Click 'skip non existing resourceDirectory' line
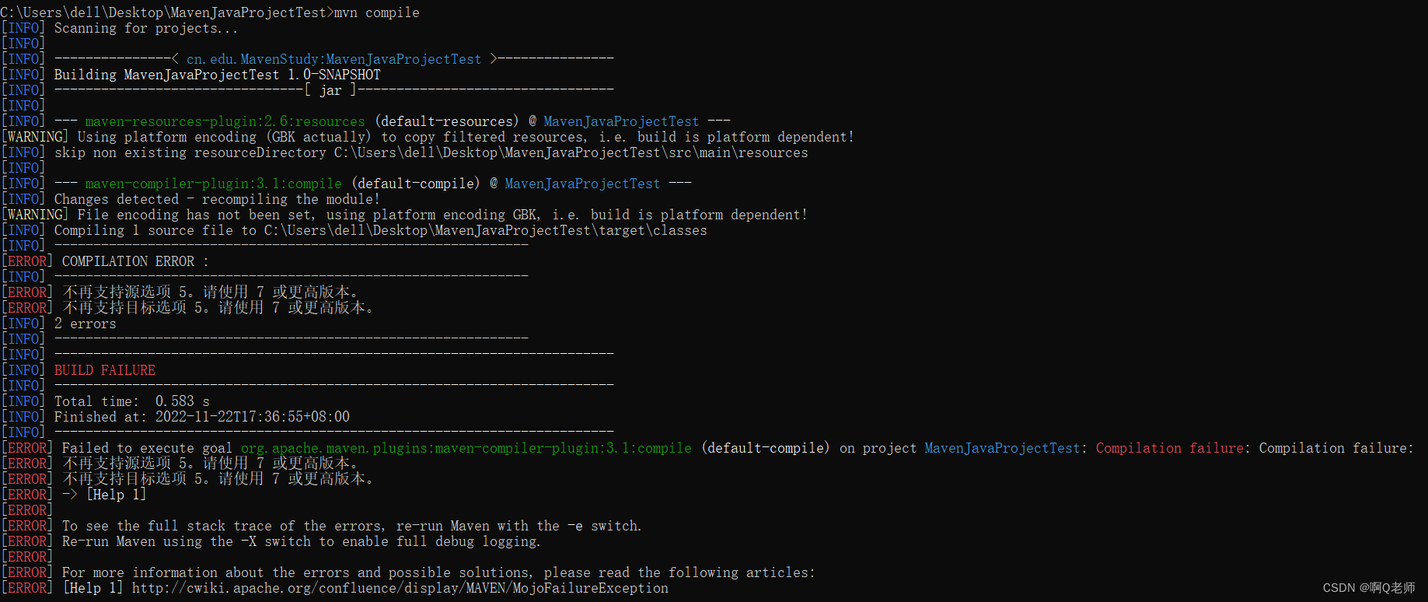The image size is (1428, 602). click(x=431, y=152)
